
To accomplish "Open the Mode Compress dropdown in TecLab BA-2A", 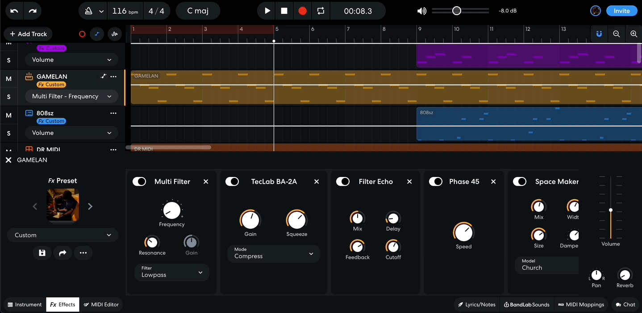I will point(273,253).
